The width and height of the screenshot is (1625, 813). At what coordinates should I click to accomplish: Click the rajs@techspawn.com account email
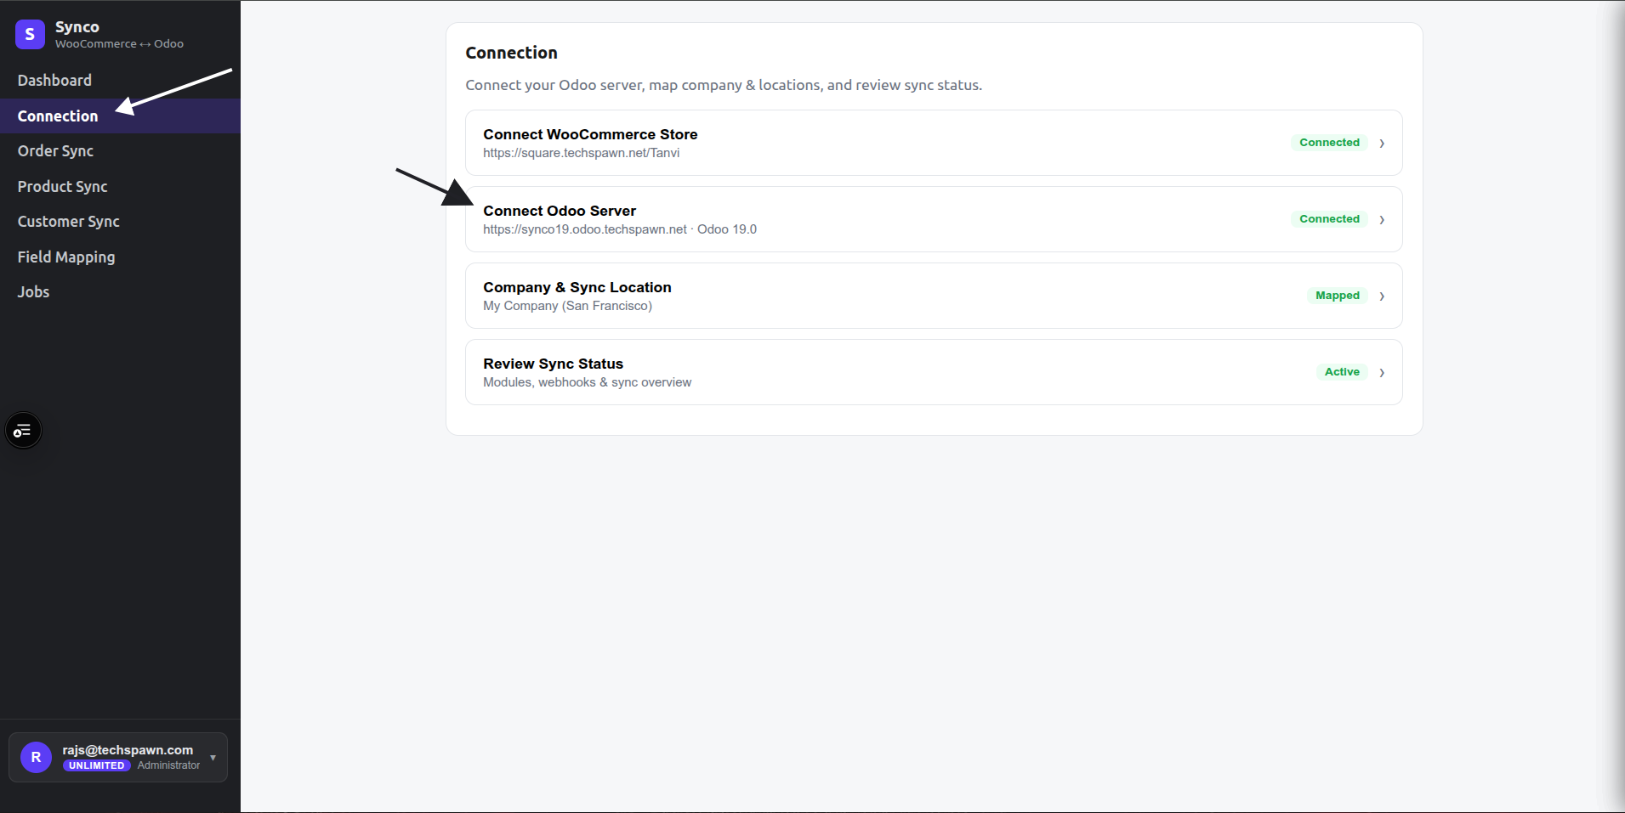(128, 750)
